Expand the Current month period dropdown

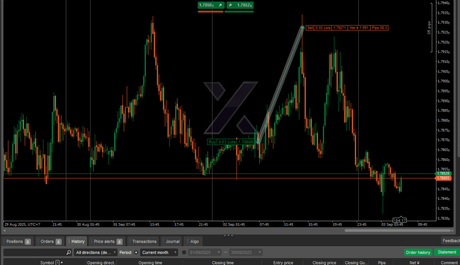coord(159,252)
